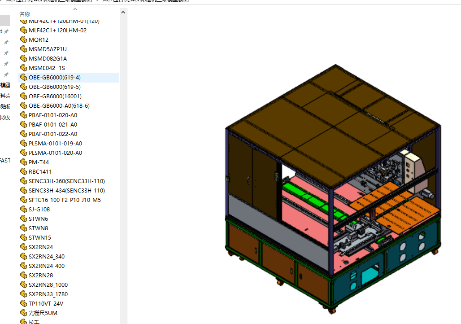This screenshot has height=324, width=461.
Task: Open the FAST item in navigation pane
Action: coord(5,160)
